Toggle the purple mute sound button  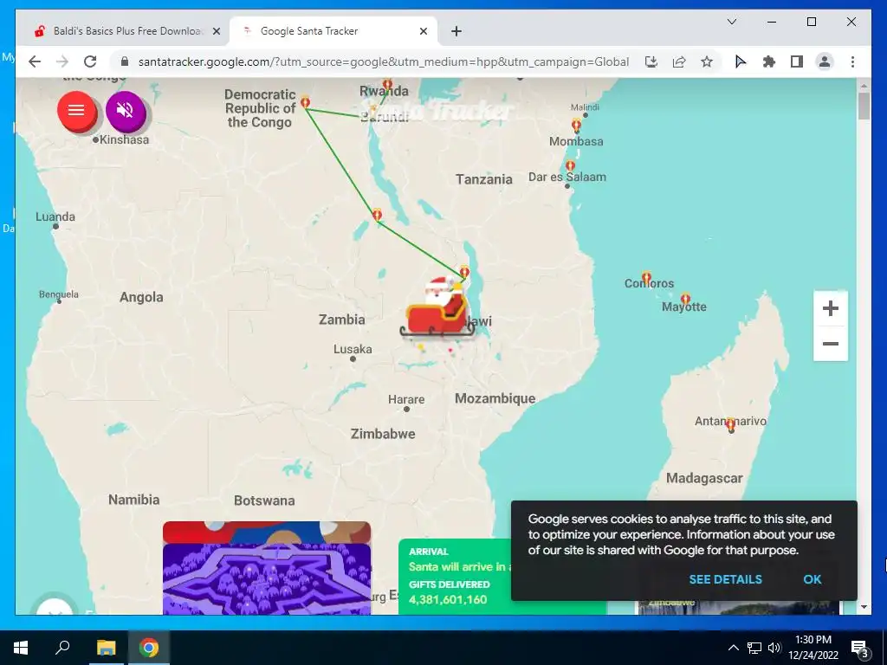126,111
